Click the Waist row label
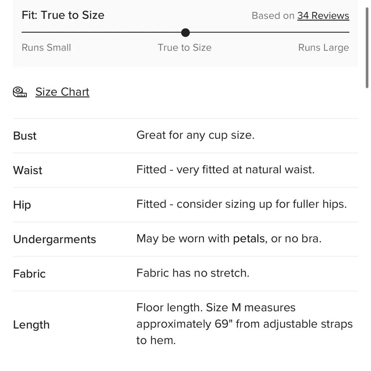 (x=28, y=170)
